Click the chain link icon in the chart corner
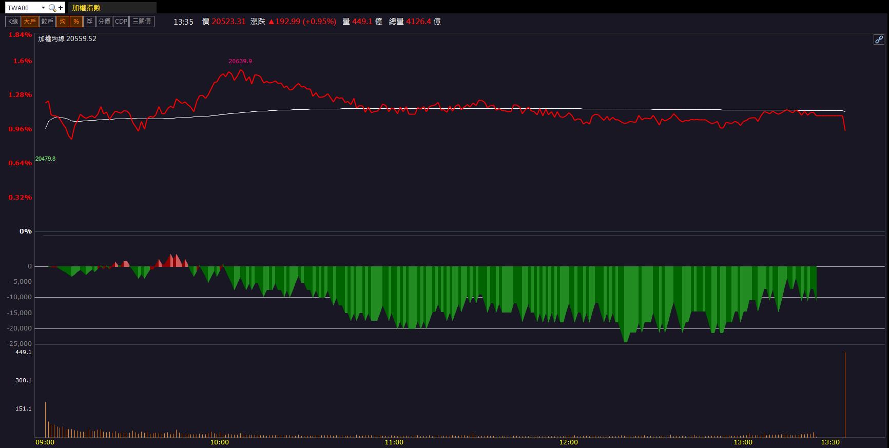The height and width of the screenshot is (448, 889). pyautogui.click(x=879, y=40)
